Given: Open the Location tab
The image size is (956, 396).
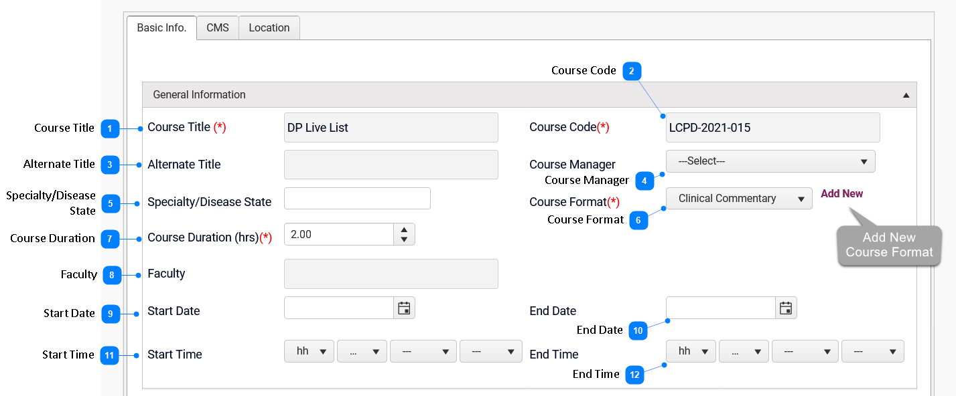Looking at the screenshot, I should click(269, 28).
